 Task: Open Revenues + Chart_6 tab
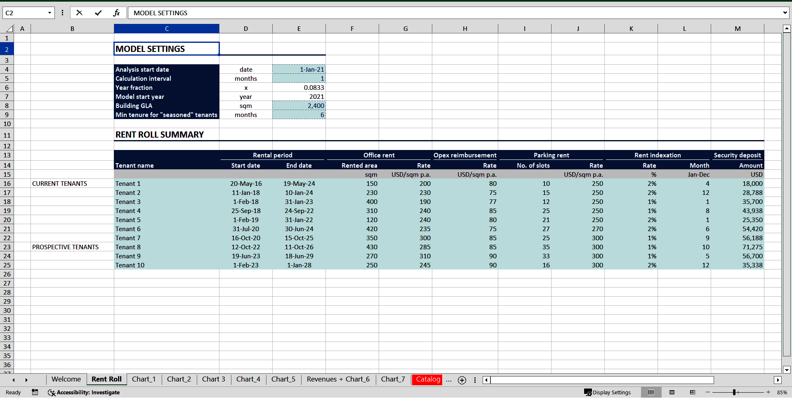[338, 379]
